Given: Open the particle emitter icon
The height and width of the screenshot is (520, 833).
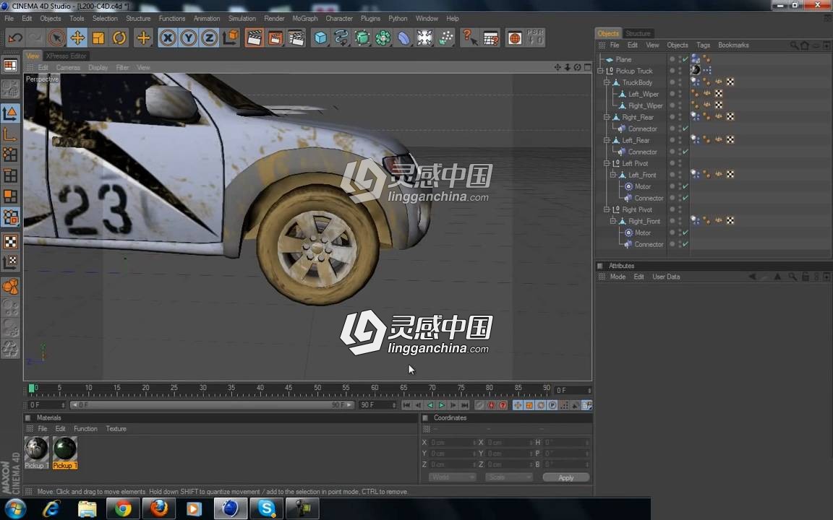Looking at the screenshot, I should point(445,38).
